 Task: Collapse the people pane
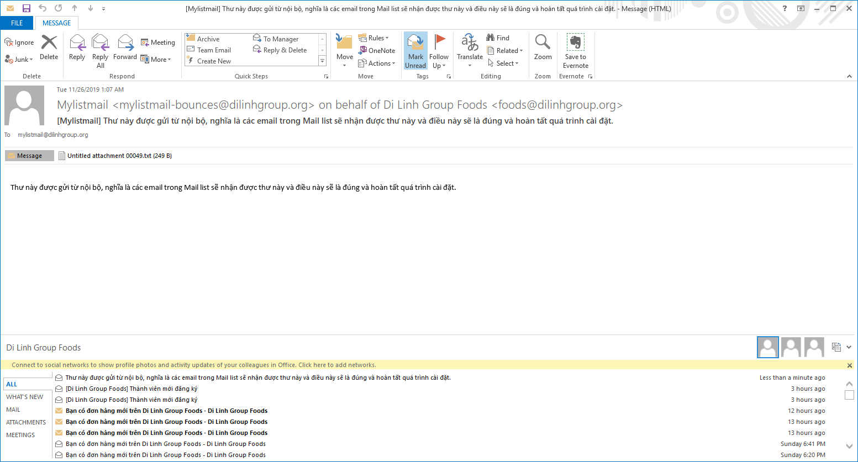pyautogui.click(x=849, y=347)
